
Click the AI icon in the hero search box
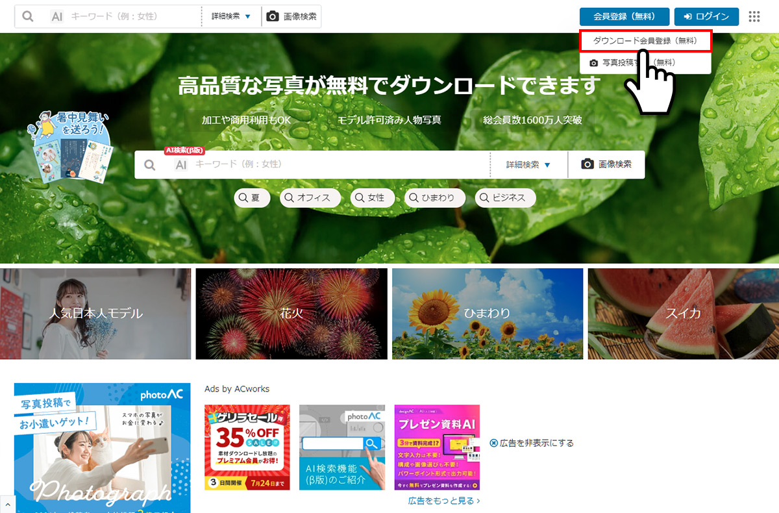click(181, 165)
